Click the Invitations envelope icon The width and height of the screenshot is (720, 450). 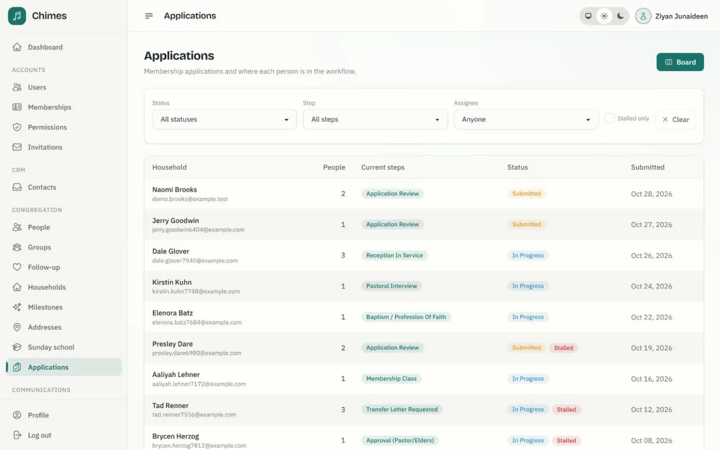pos(17,147)
